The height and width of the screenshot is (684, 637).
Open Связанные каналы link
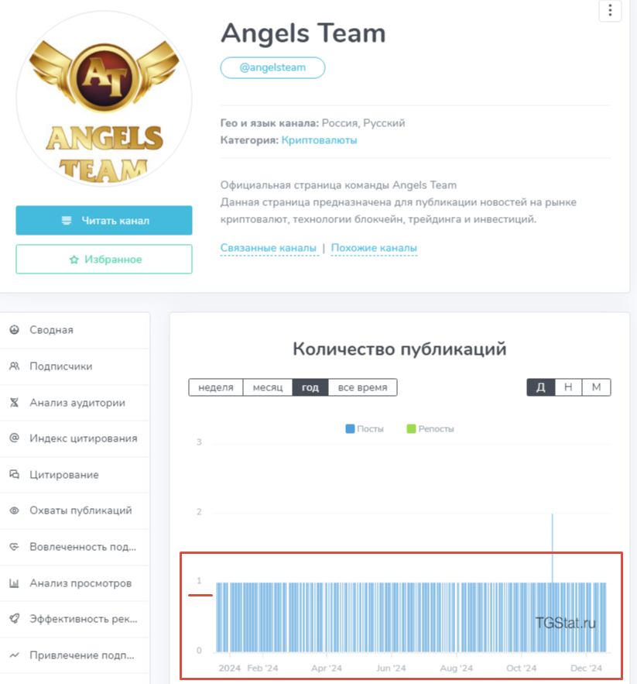269,248
